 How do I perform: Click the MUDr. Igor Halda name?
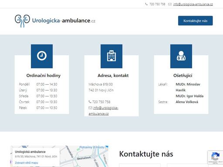(189, 96)
